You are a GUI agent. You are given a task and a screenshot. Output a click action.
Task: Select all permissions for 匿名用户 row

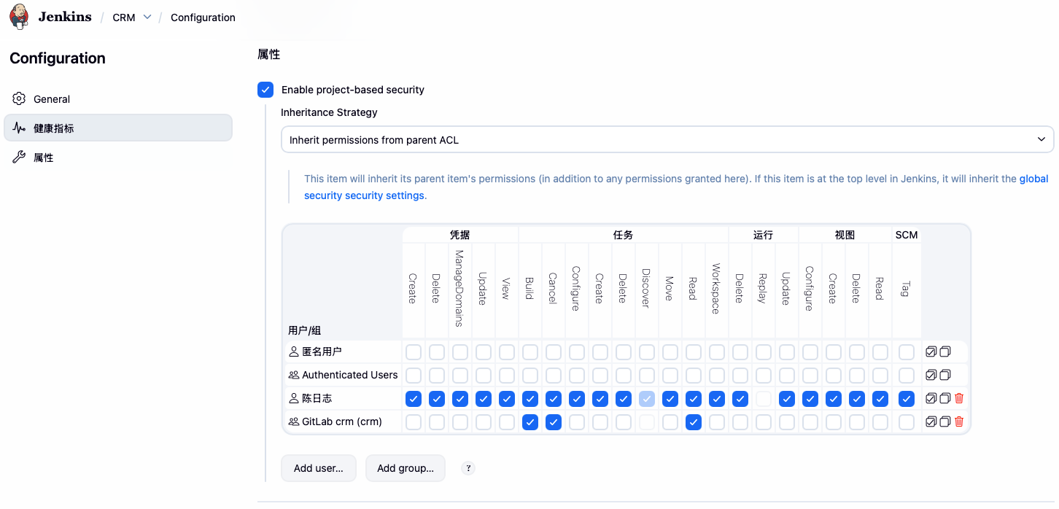click(x=931, y=351)
